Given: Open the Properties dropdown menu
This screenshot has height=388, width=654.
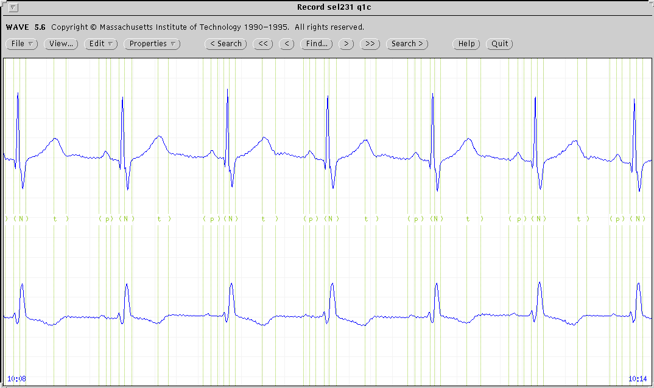Looking at the screenshot, I should (x=151, y=44).
